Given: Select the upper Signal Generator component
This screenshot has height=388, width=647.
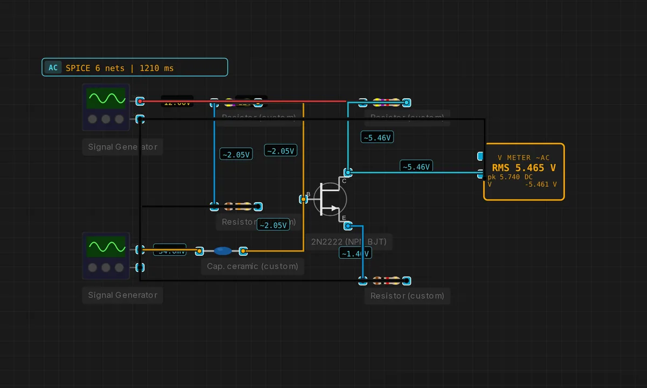Looking at the screenshot, I should (x=106, y=107).
